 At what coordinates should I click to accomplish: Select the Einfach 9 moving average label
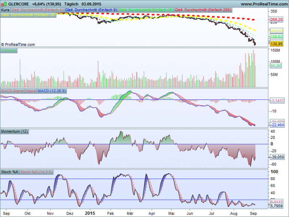(x=91, y=10)
